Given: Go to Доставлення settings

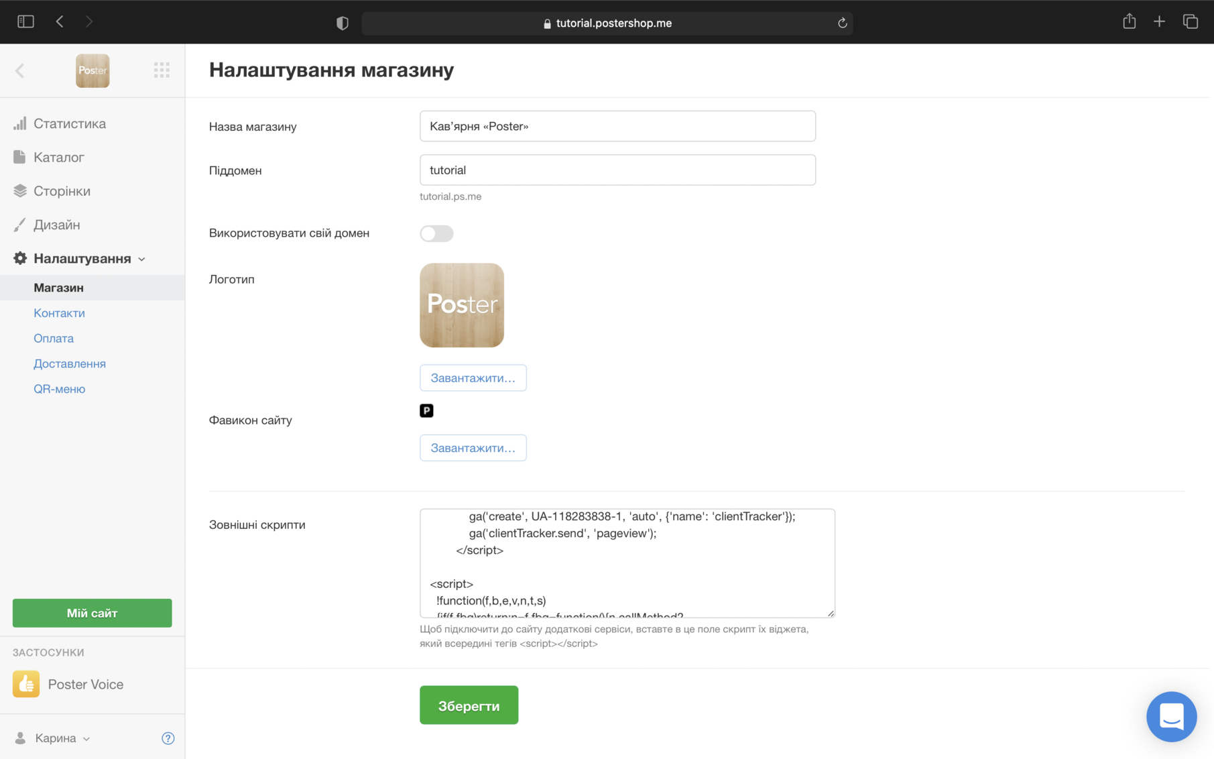Looking at the screenshot, I should [70, 363].
